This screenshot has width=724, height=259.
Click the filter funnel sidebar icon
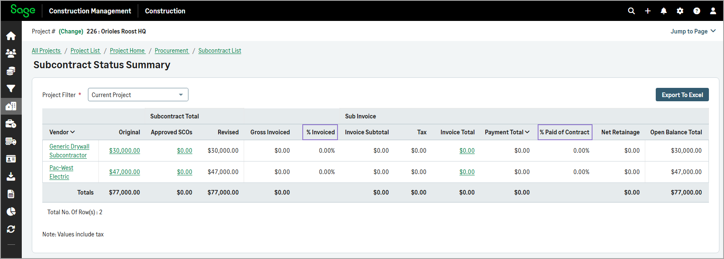11,89
